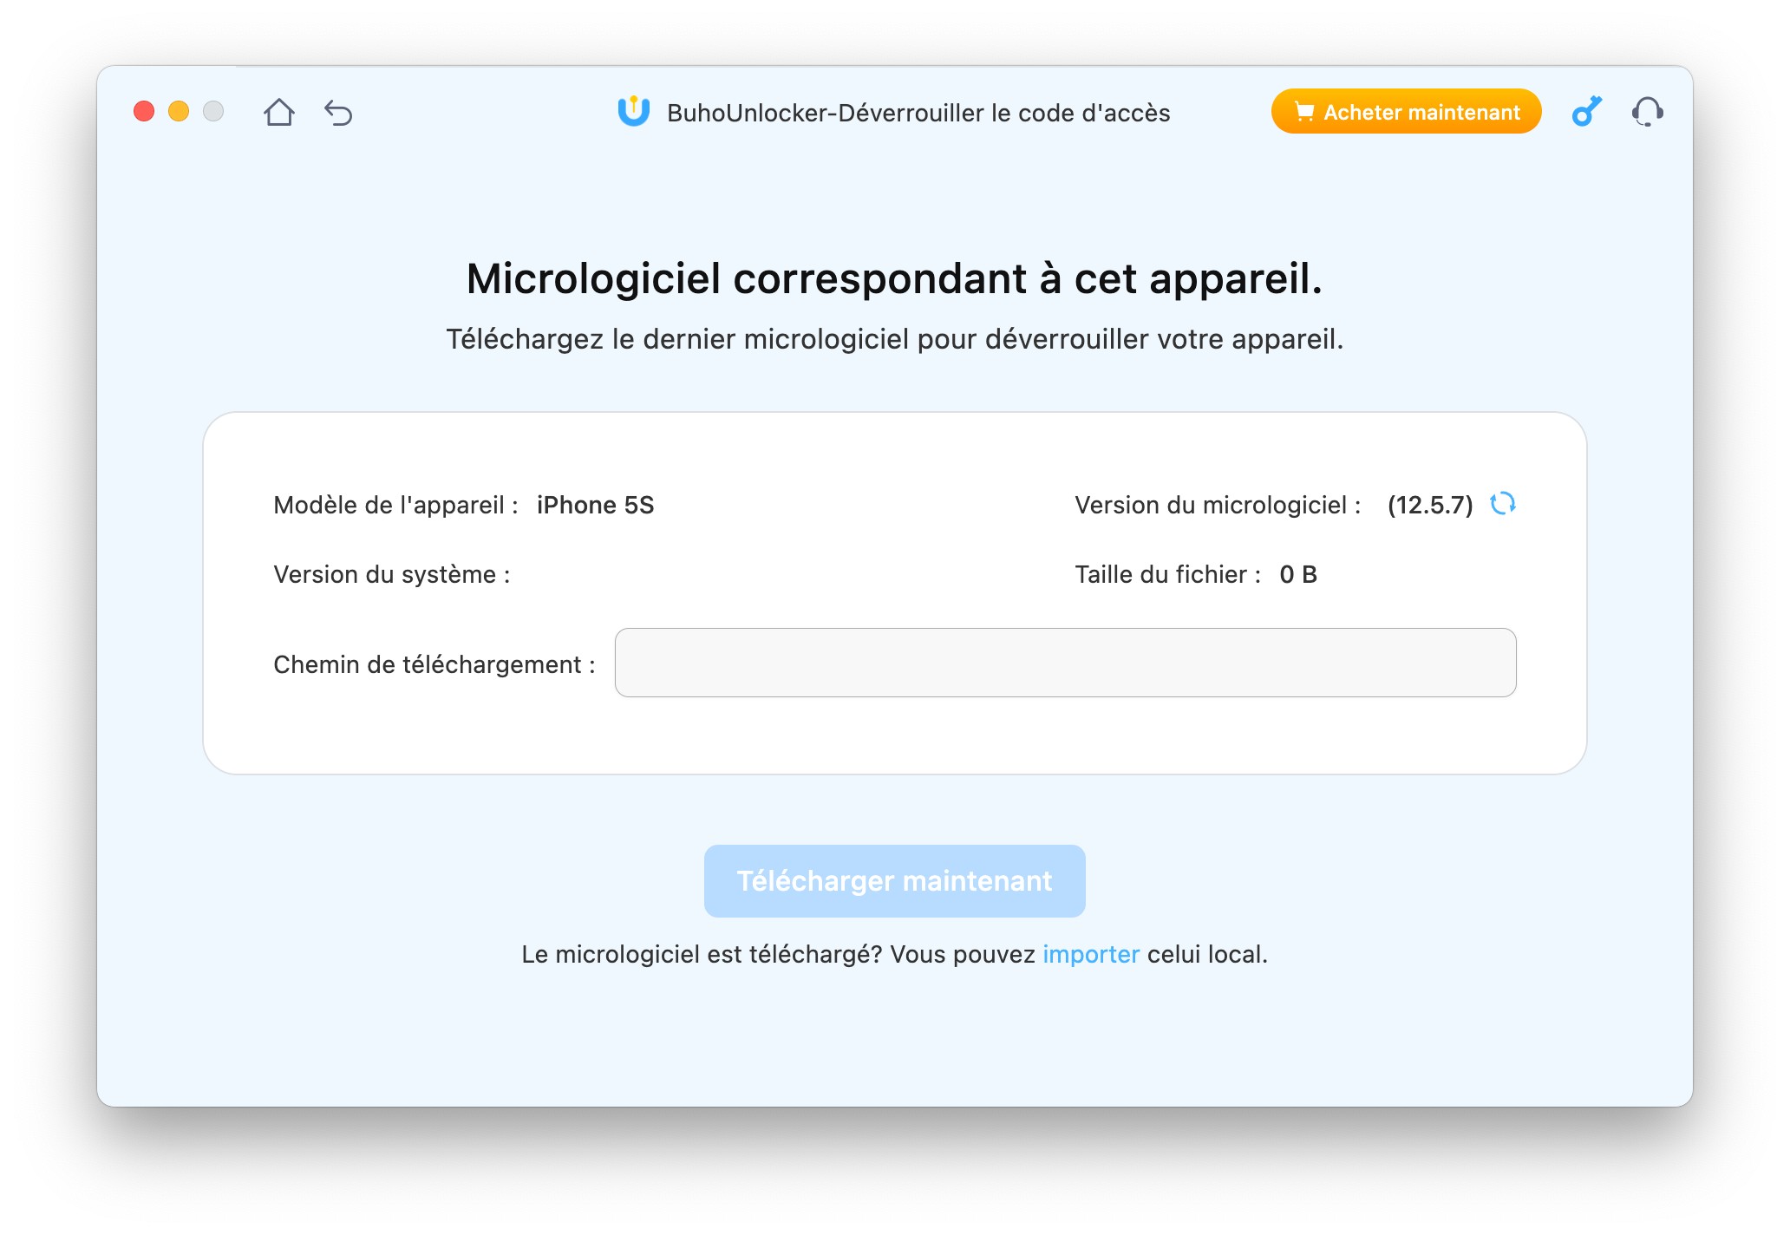Select the (12.5.7) firmware version text
This screenshot has height=1235, width=1790.
pos(1430,506)
